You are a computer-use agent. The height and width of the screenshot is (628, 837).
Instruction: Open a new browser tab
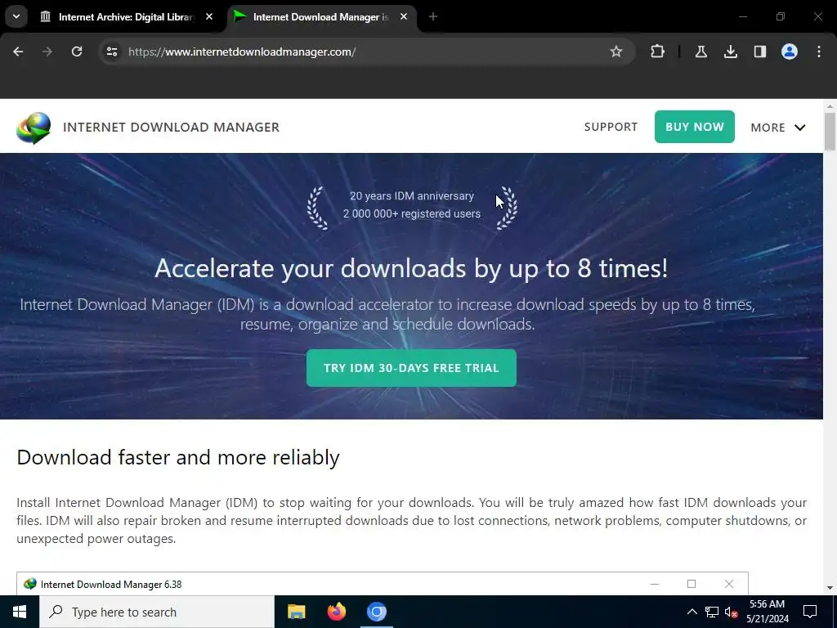433,16
